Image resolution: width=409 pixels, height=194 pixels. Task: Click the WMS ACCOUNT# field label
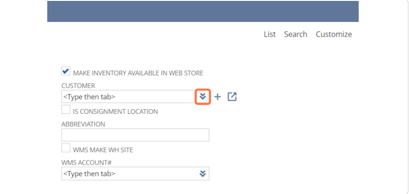(87, 163)
